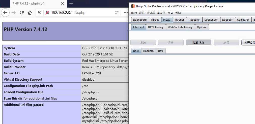The image size is (255, 124).
Task: Open the 帮助 menu in Burp Suite
Action: tap(178, 13)
